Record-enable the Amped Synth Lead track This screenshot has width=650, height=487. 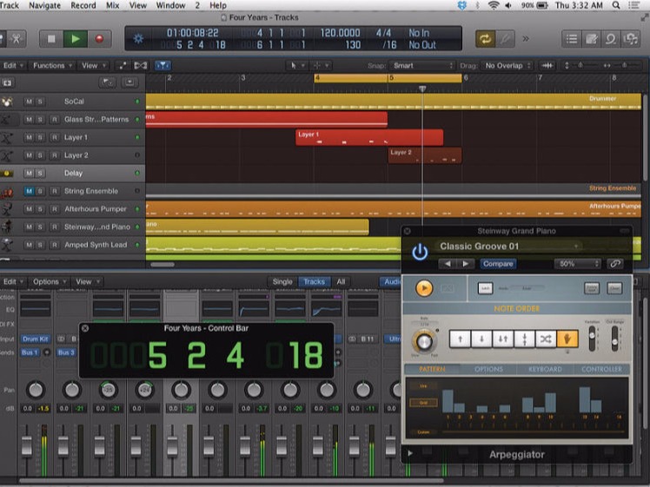click(54, 245)
